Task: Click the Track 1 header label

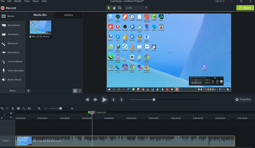Action: (x=6, y=141)
